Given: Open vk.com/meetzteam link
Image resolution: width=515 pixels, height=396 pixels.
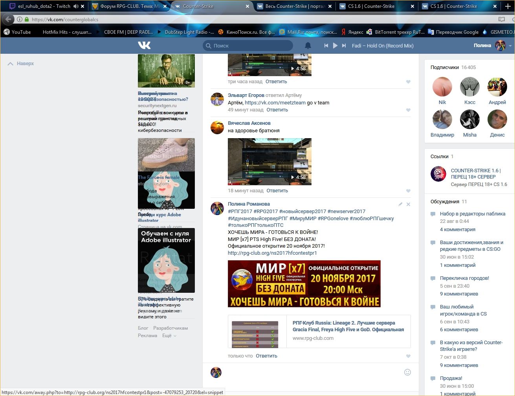Looking at the screenshot, I should 275,103.
